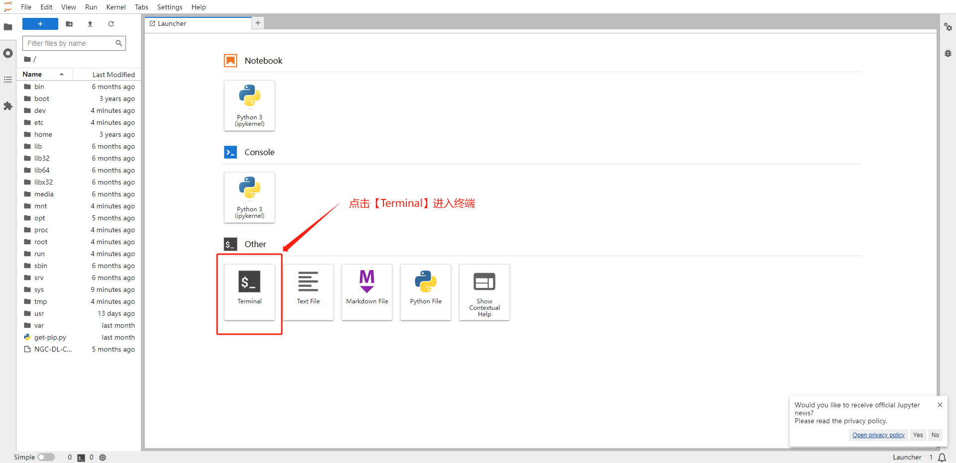Screen dimensions: 956x463
Task: Select the bin folder
Action: click(79, 87)
